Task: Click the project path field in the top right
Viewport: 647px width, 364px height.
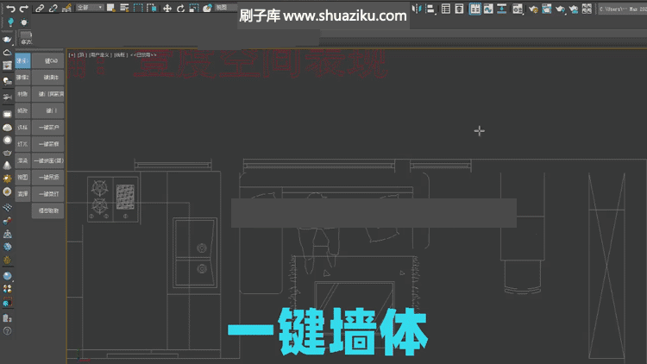Action: pos(621,9)
